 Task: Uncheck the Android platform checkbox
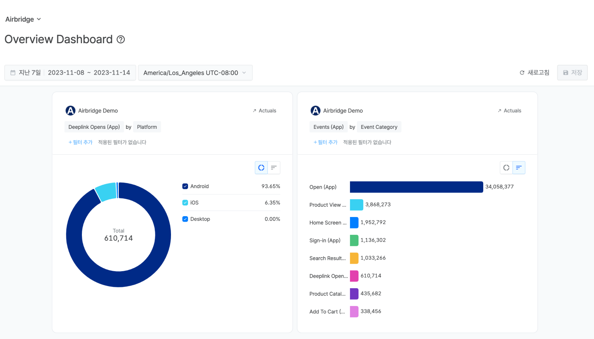(185, 186)
